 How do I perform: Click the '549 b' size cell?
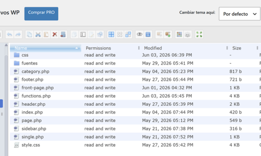coord(235,120)
